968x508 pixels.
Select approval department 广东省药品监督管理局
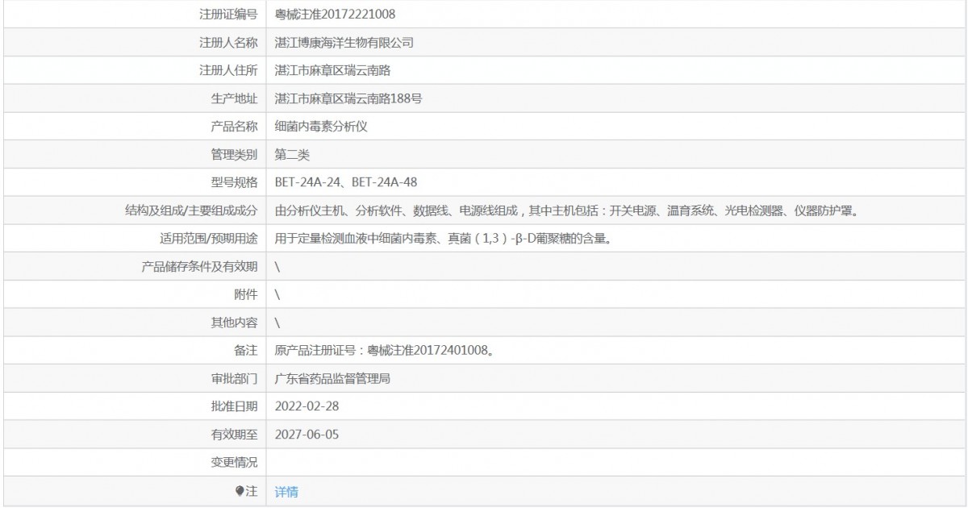[333, 378]
